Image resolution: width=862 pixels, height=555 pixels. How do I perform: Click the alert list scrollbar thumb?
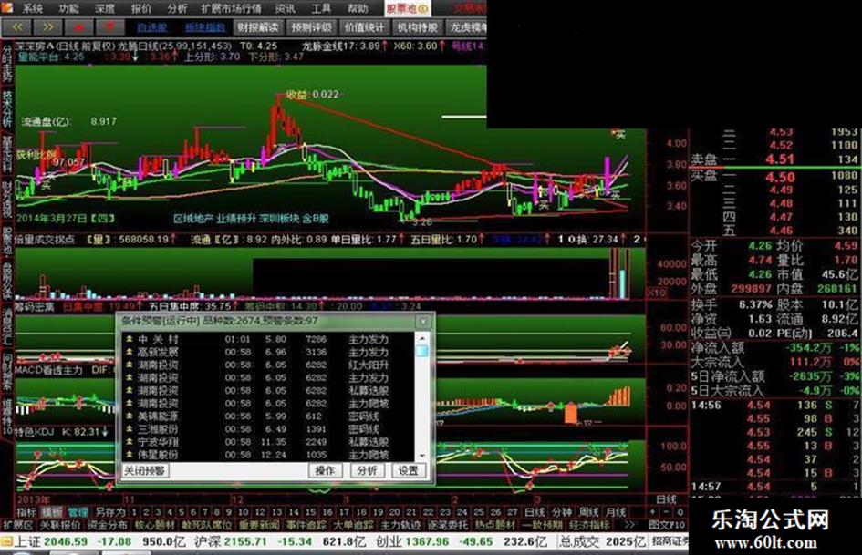pyautogui.click(x=422, y=351)
